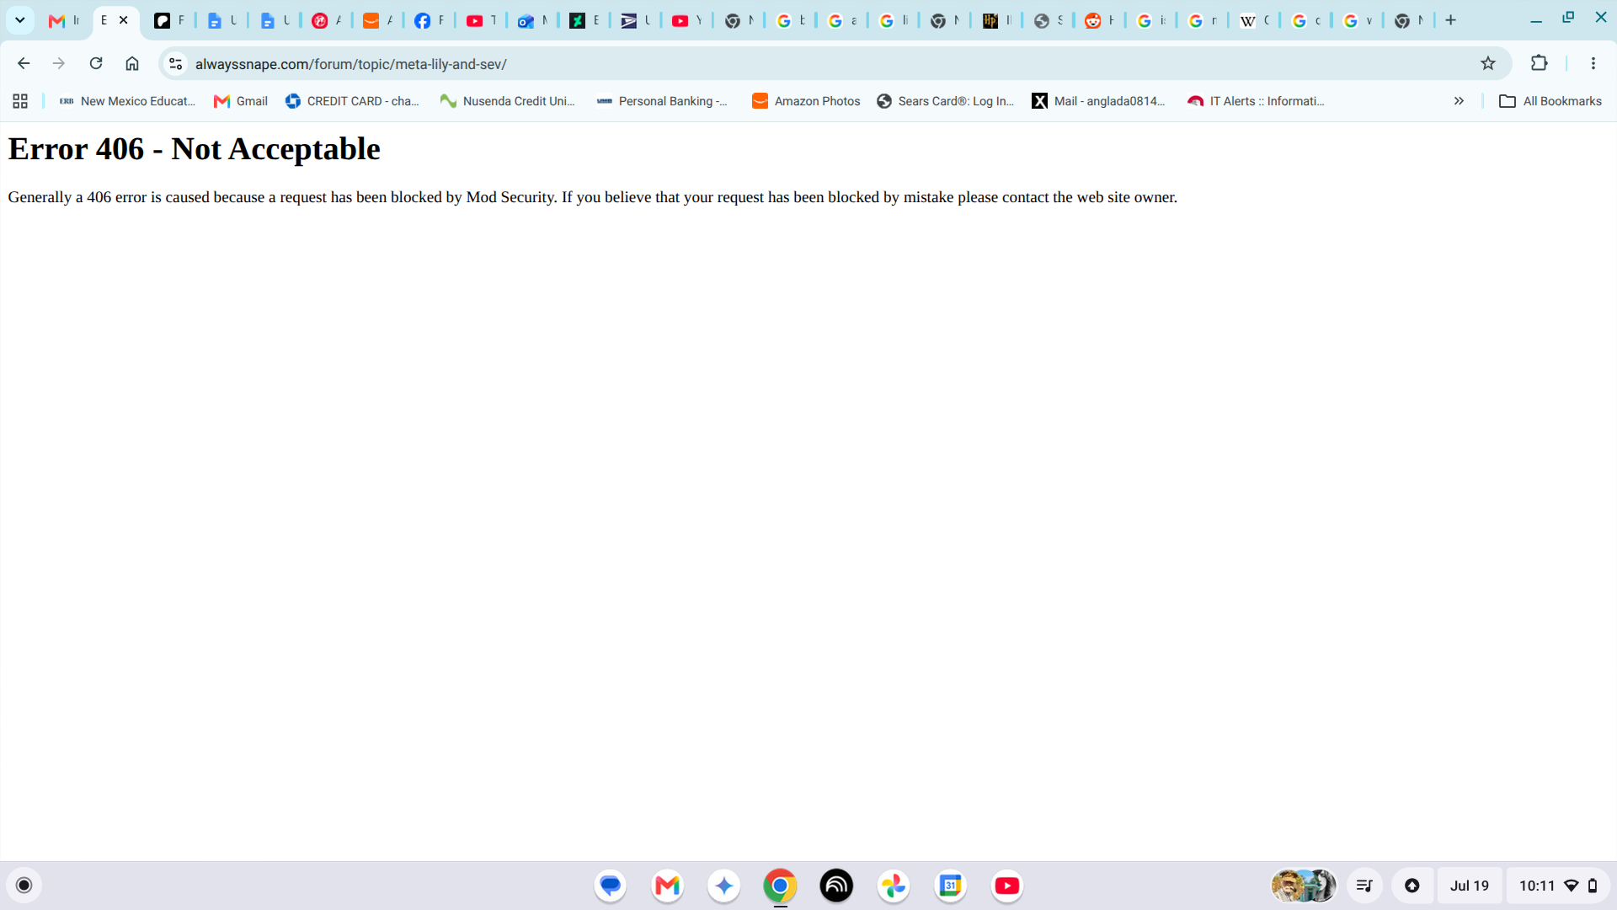The image size is (1617, 910).
Task: Switch to the black icon F tab
Action: (x=168, y=20)
